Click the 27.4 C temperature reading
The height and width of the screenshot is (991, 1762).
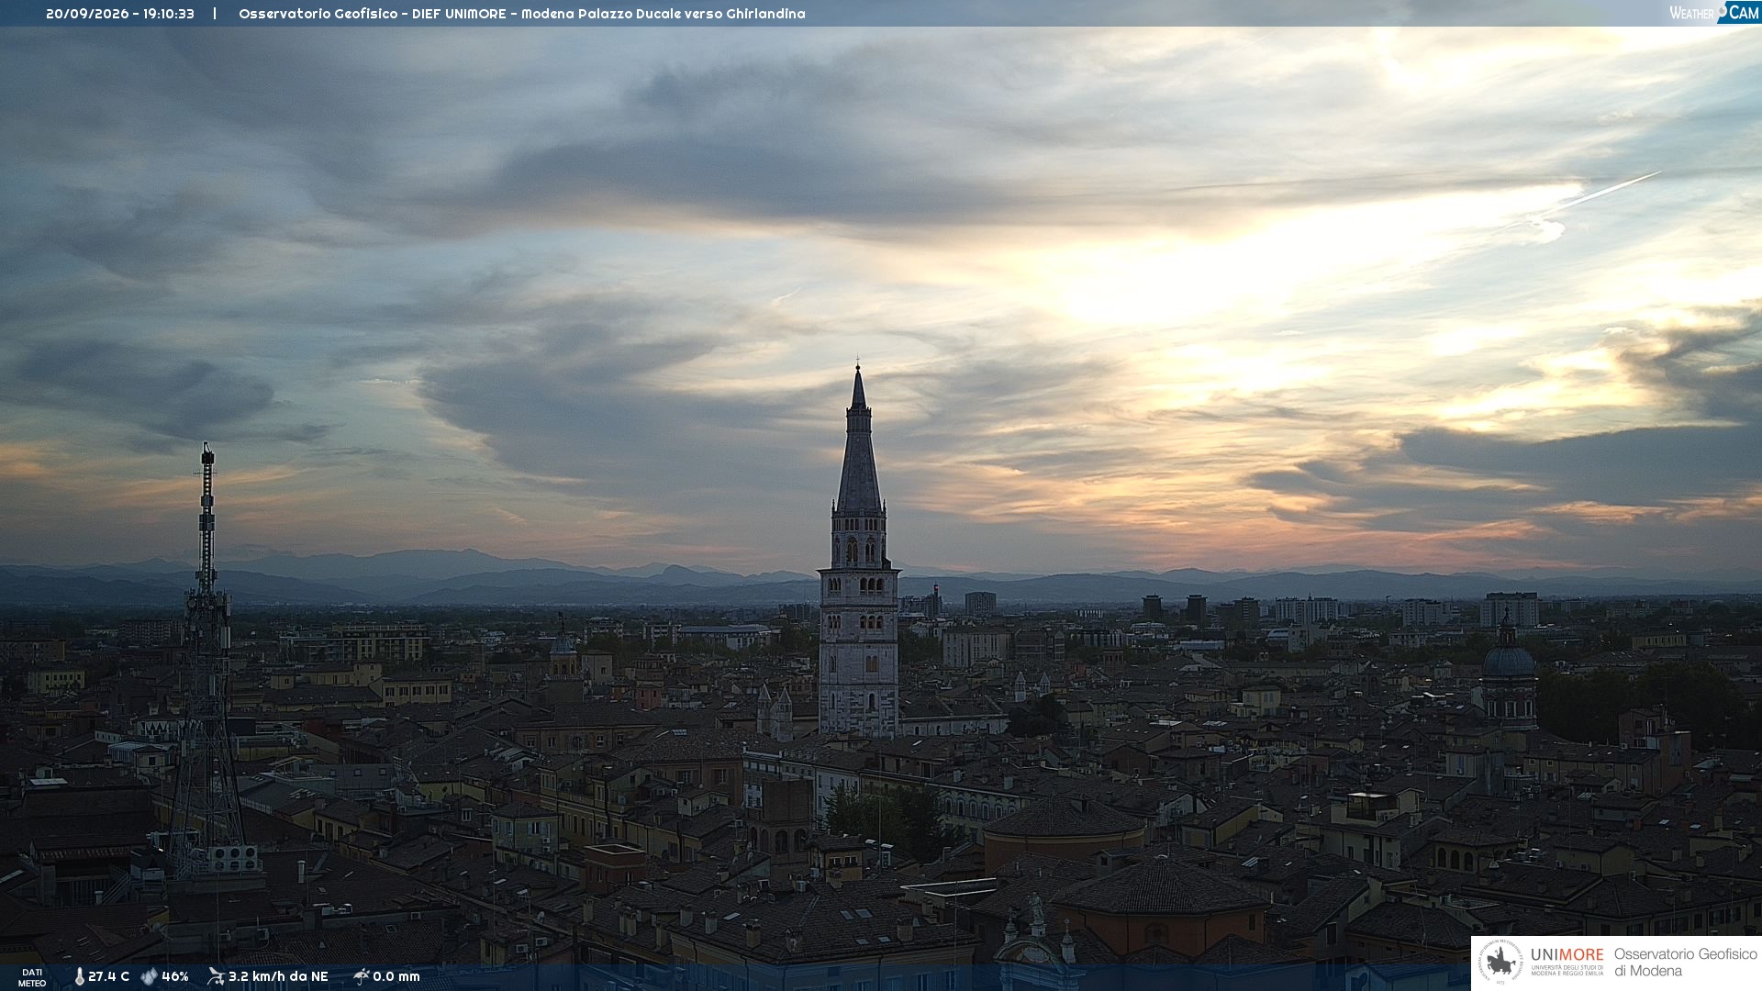pos(108,977)
